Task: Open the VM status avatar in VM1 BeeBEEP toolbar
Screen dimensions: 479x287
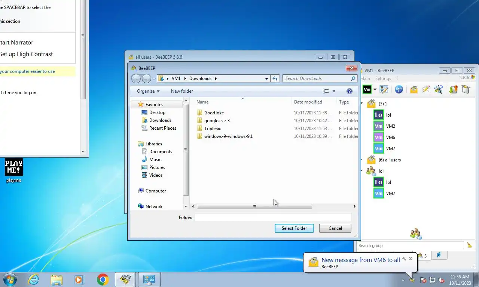Action: (x=367, y=90)
